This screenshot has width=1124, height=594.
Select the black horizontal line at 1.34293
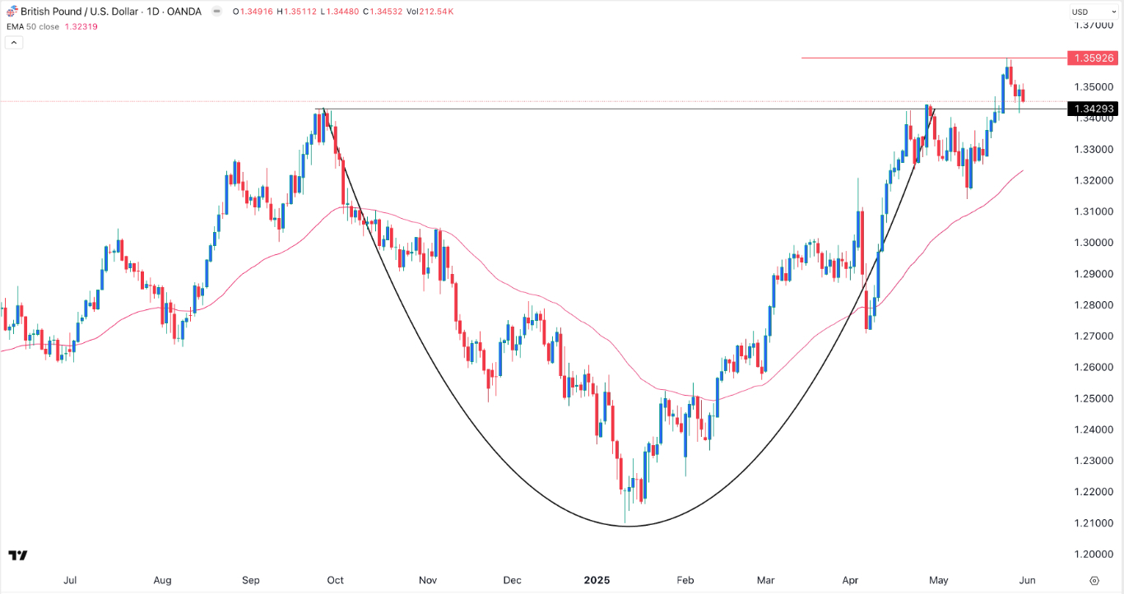[x=691, y=109]
